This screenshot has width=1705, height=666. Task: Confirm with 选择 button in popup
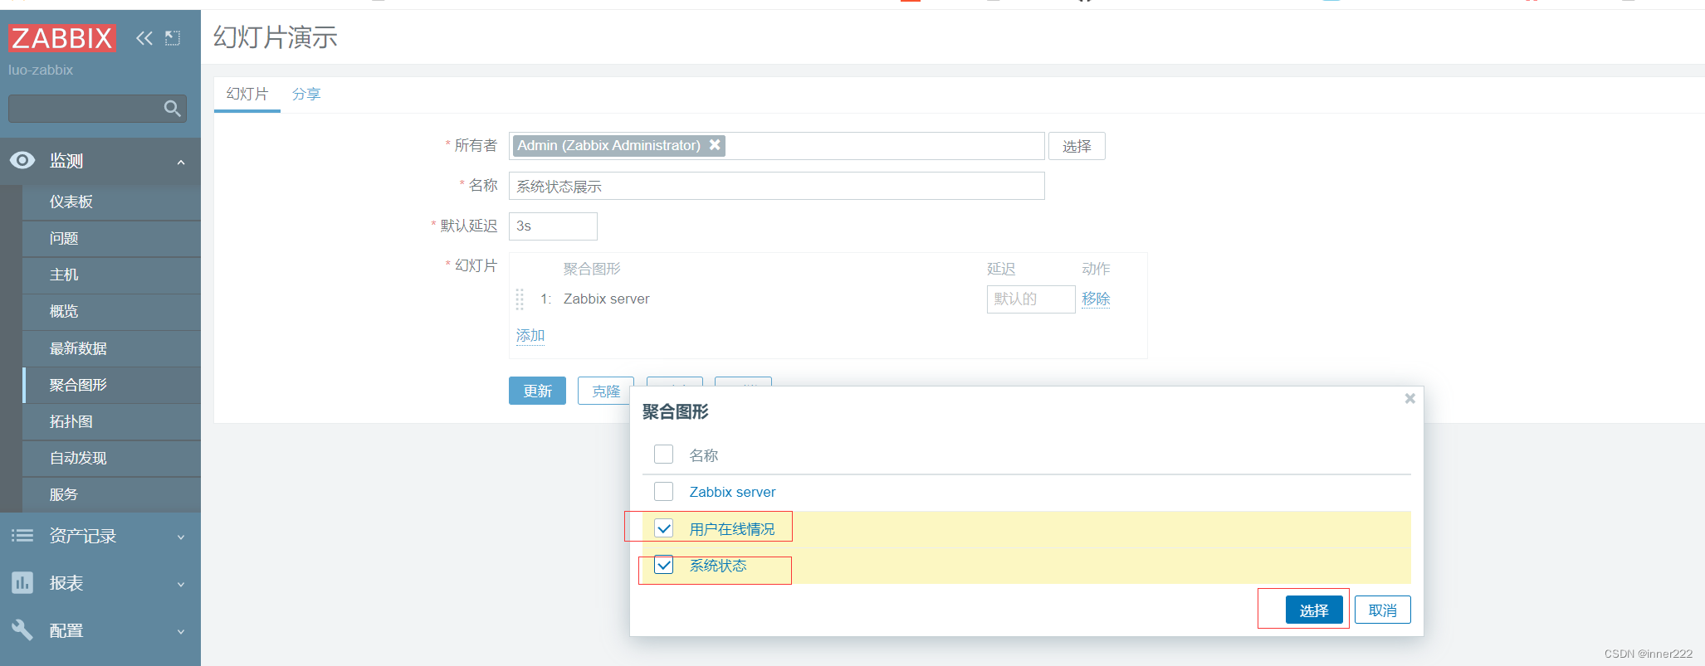[1314, 610]
